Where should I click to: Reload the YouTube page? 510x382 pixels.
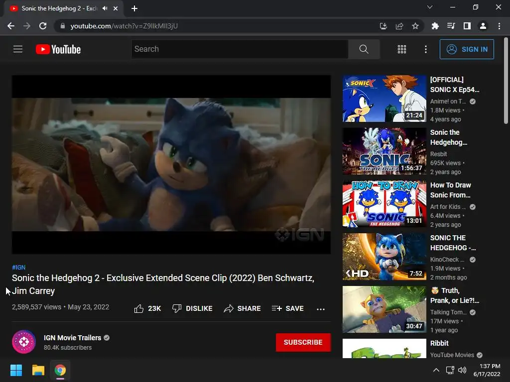pyautogui.click(x=43, y=26)
